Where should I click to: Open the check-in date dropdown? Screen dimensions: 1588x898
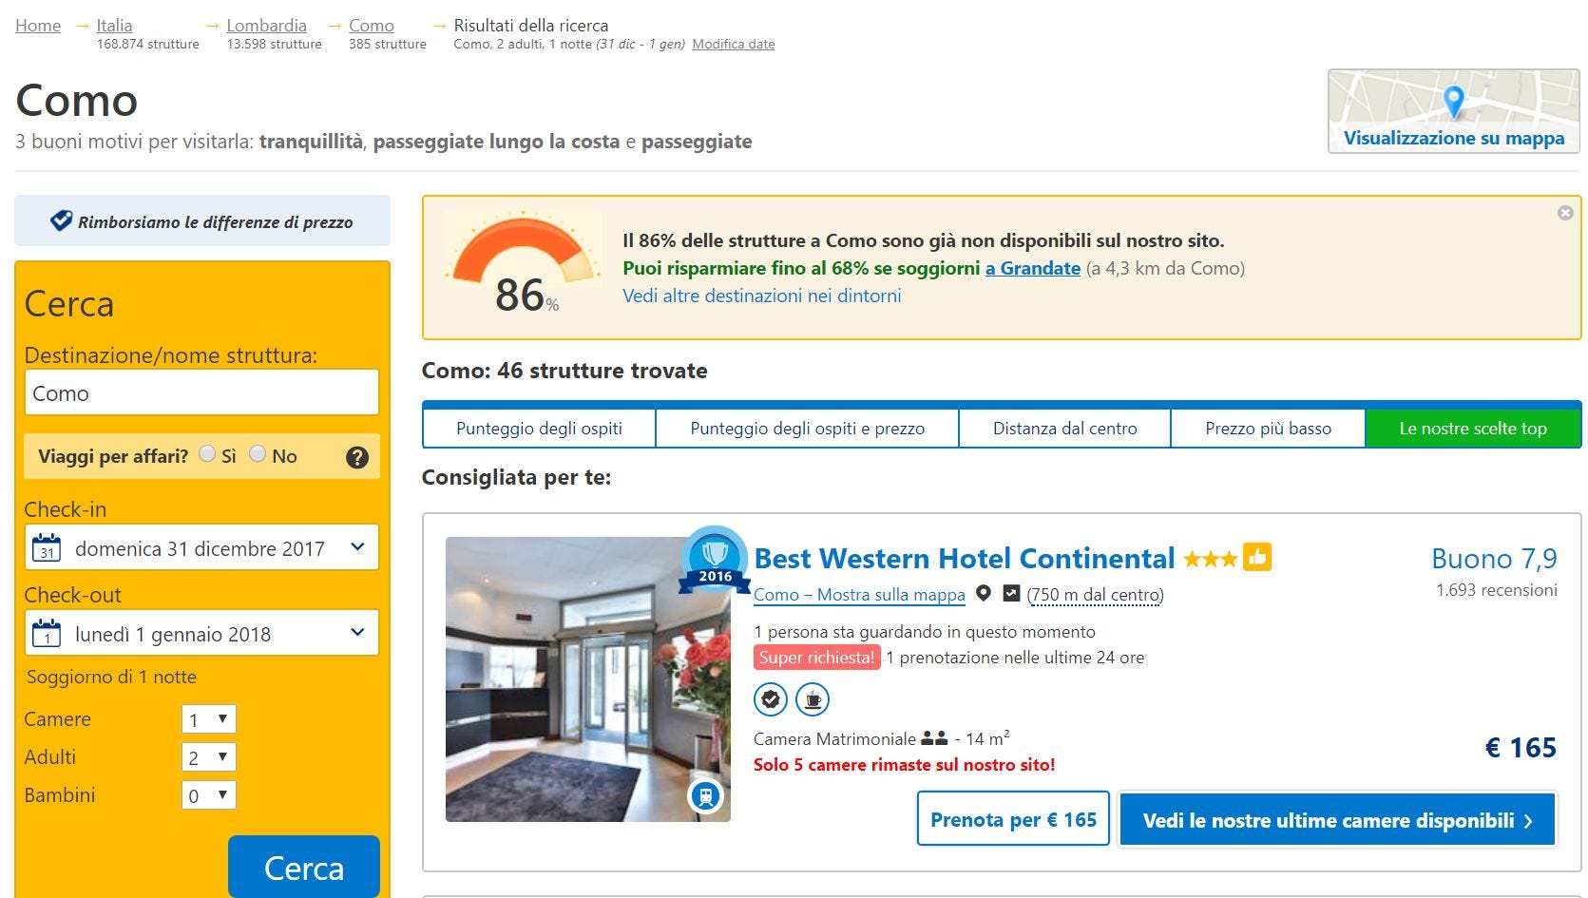201,547
